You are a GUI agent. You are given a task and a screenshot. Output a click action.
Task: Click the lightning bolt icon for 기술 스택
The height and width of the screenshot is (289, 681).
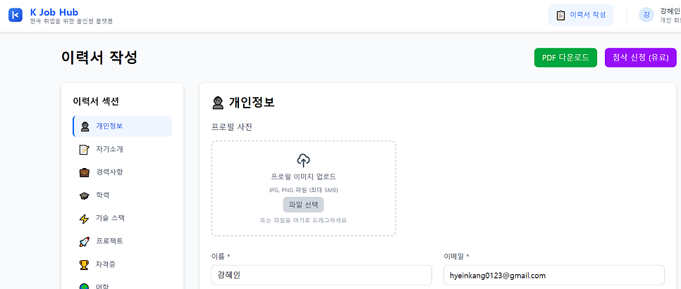85,219
